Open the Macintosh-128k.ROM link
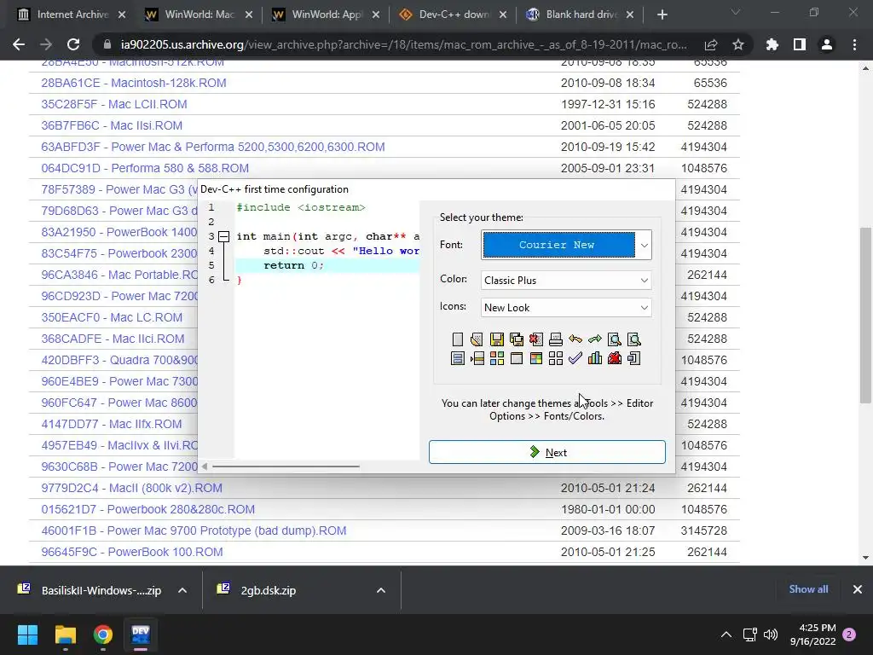The height and width of the screenshot is (655, 873). pyautogui.click(x=134, y=83)
